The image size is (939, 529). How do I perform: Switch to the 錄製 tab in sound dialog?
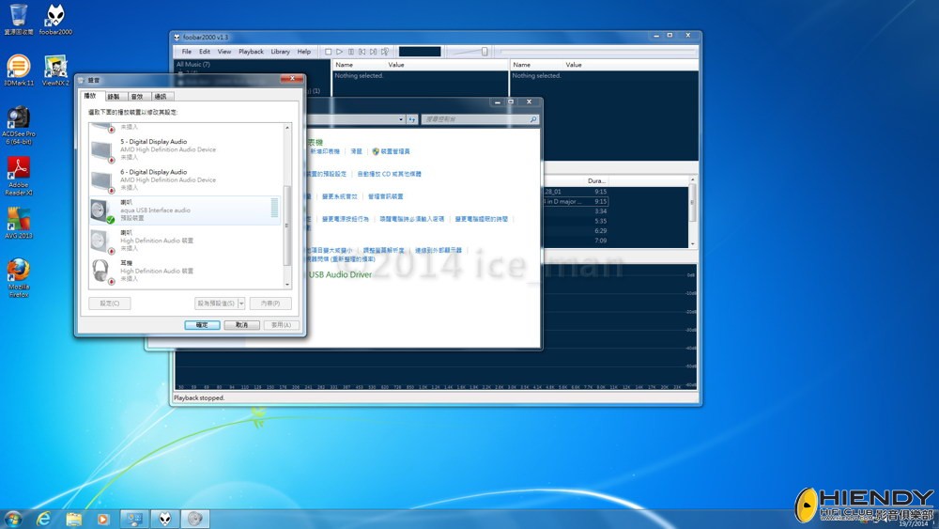pos(114,97)
